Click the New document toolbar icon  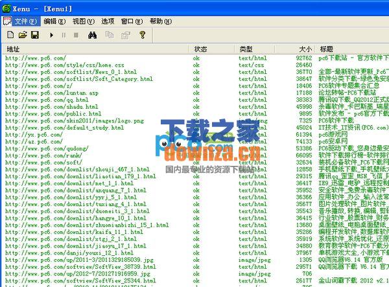[x=10, y=35]
